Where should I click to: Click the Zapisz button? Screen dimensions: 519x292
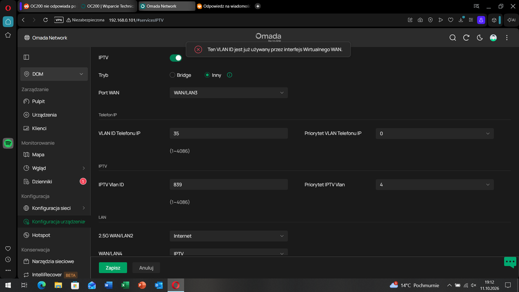[x=113, y=268]
